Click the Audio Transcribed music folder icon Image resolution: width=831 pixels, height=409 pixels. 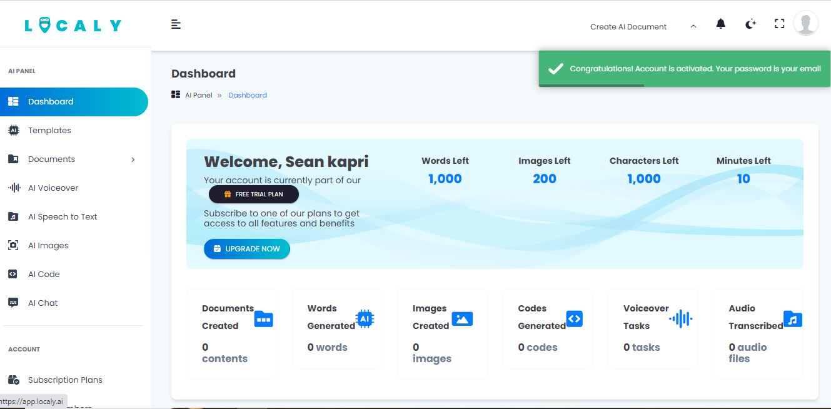click(793, 320)
